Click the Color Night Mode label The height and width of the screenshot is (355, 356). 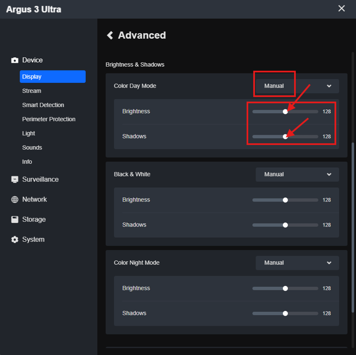(x=136, y=263)
